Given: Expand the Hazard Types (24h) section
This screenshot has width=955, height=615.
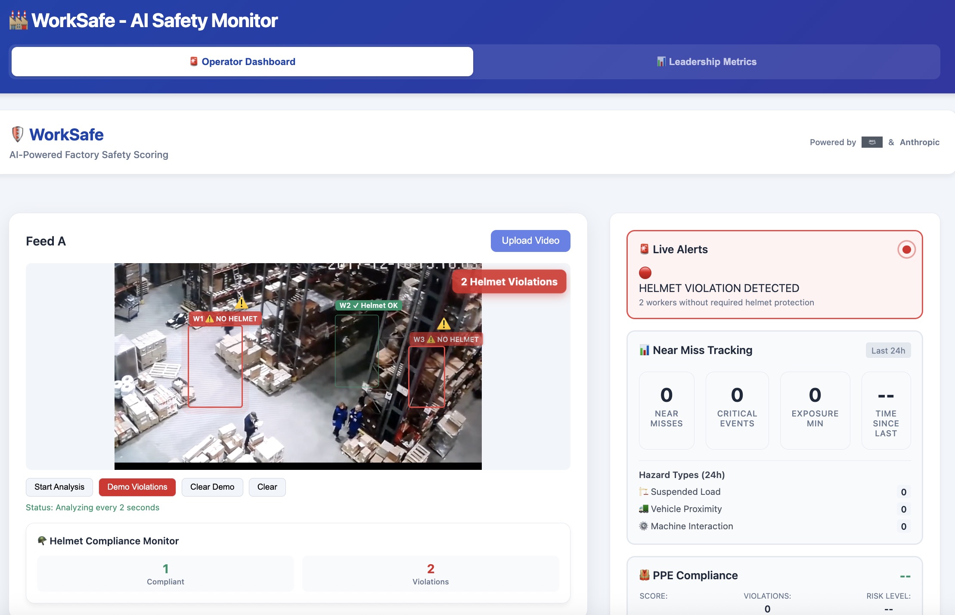Looking at the screenshot, I should pyautogui.click(x=682, y=475).
